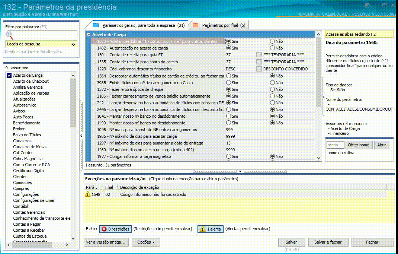Click the rotina input field
The width and height of the screenshot is (398, 254).
(335, 145)
